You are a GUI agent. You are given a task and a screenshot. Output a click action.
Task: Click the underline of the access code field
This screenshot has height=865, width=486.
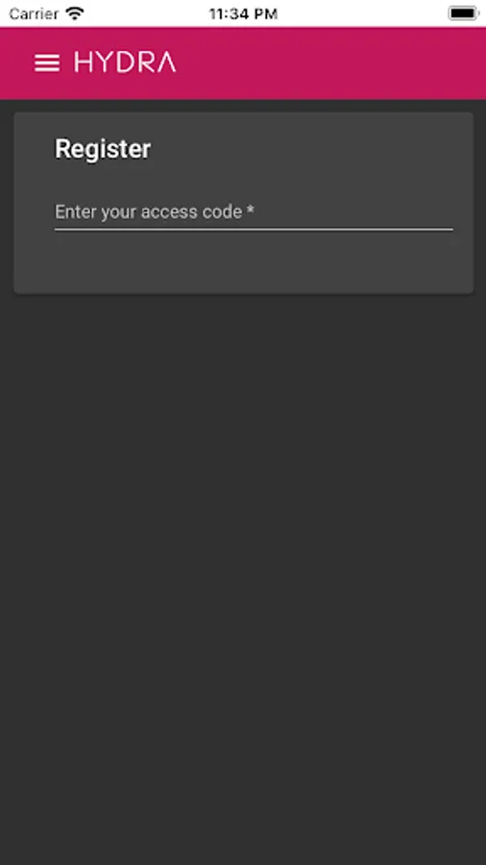[x=254, y=229]
